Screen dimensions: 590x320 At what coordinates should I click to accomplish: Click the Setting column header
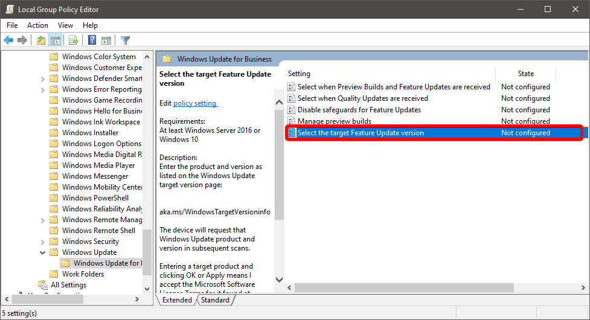pos(299,74)
